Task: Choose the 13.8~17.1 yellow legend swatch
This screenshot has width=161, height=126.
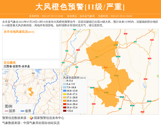Action: pos(65,94)
